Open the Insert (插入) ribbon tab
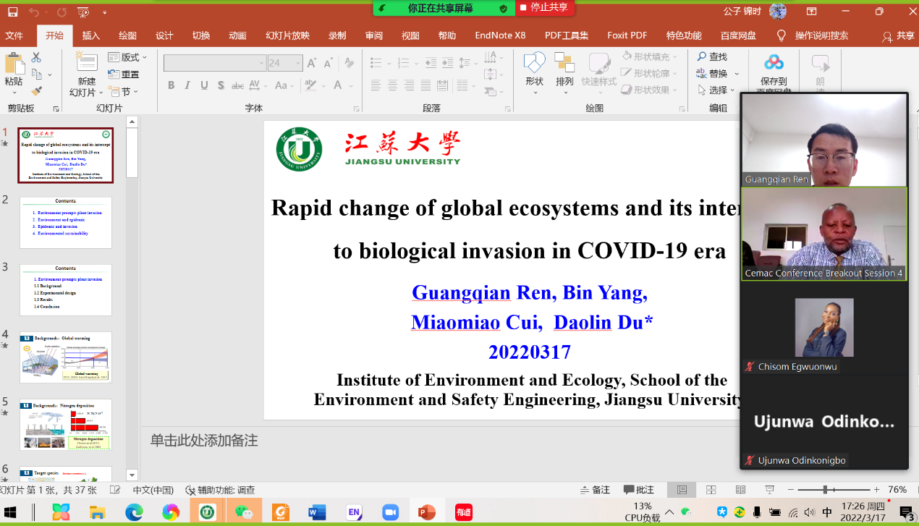The height and width of the screenshot is (526, 919). click(x=91, y=35)
